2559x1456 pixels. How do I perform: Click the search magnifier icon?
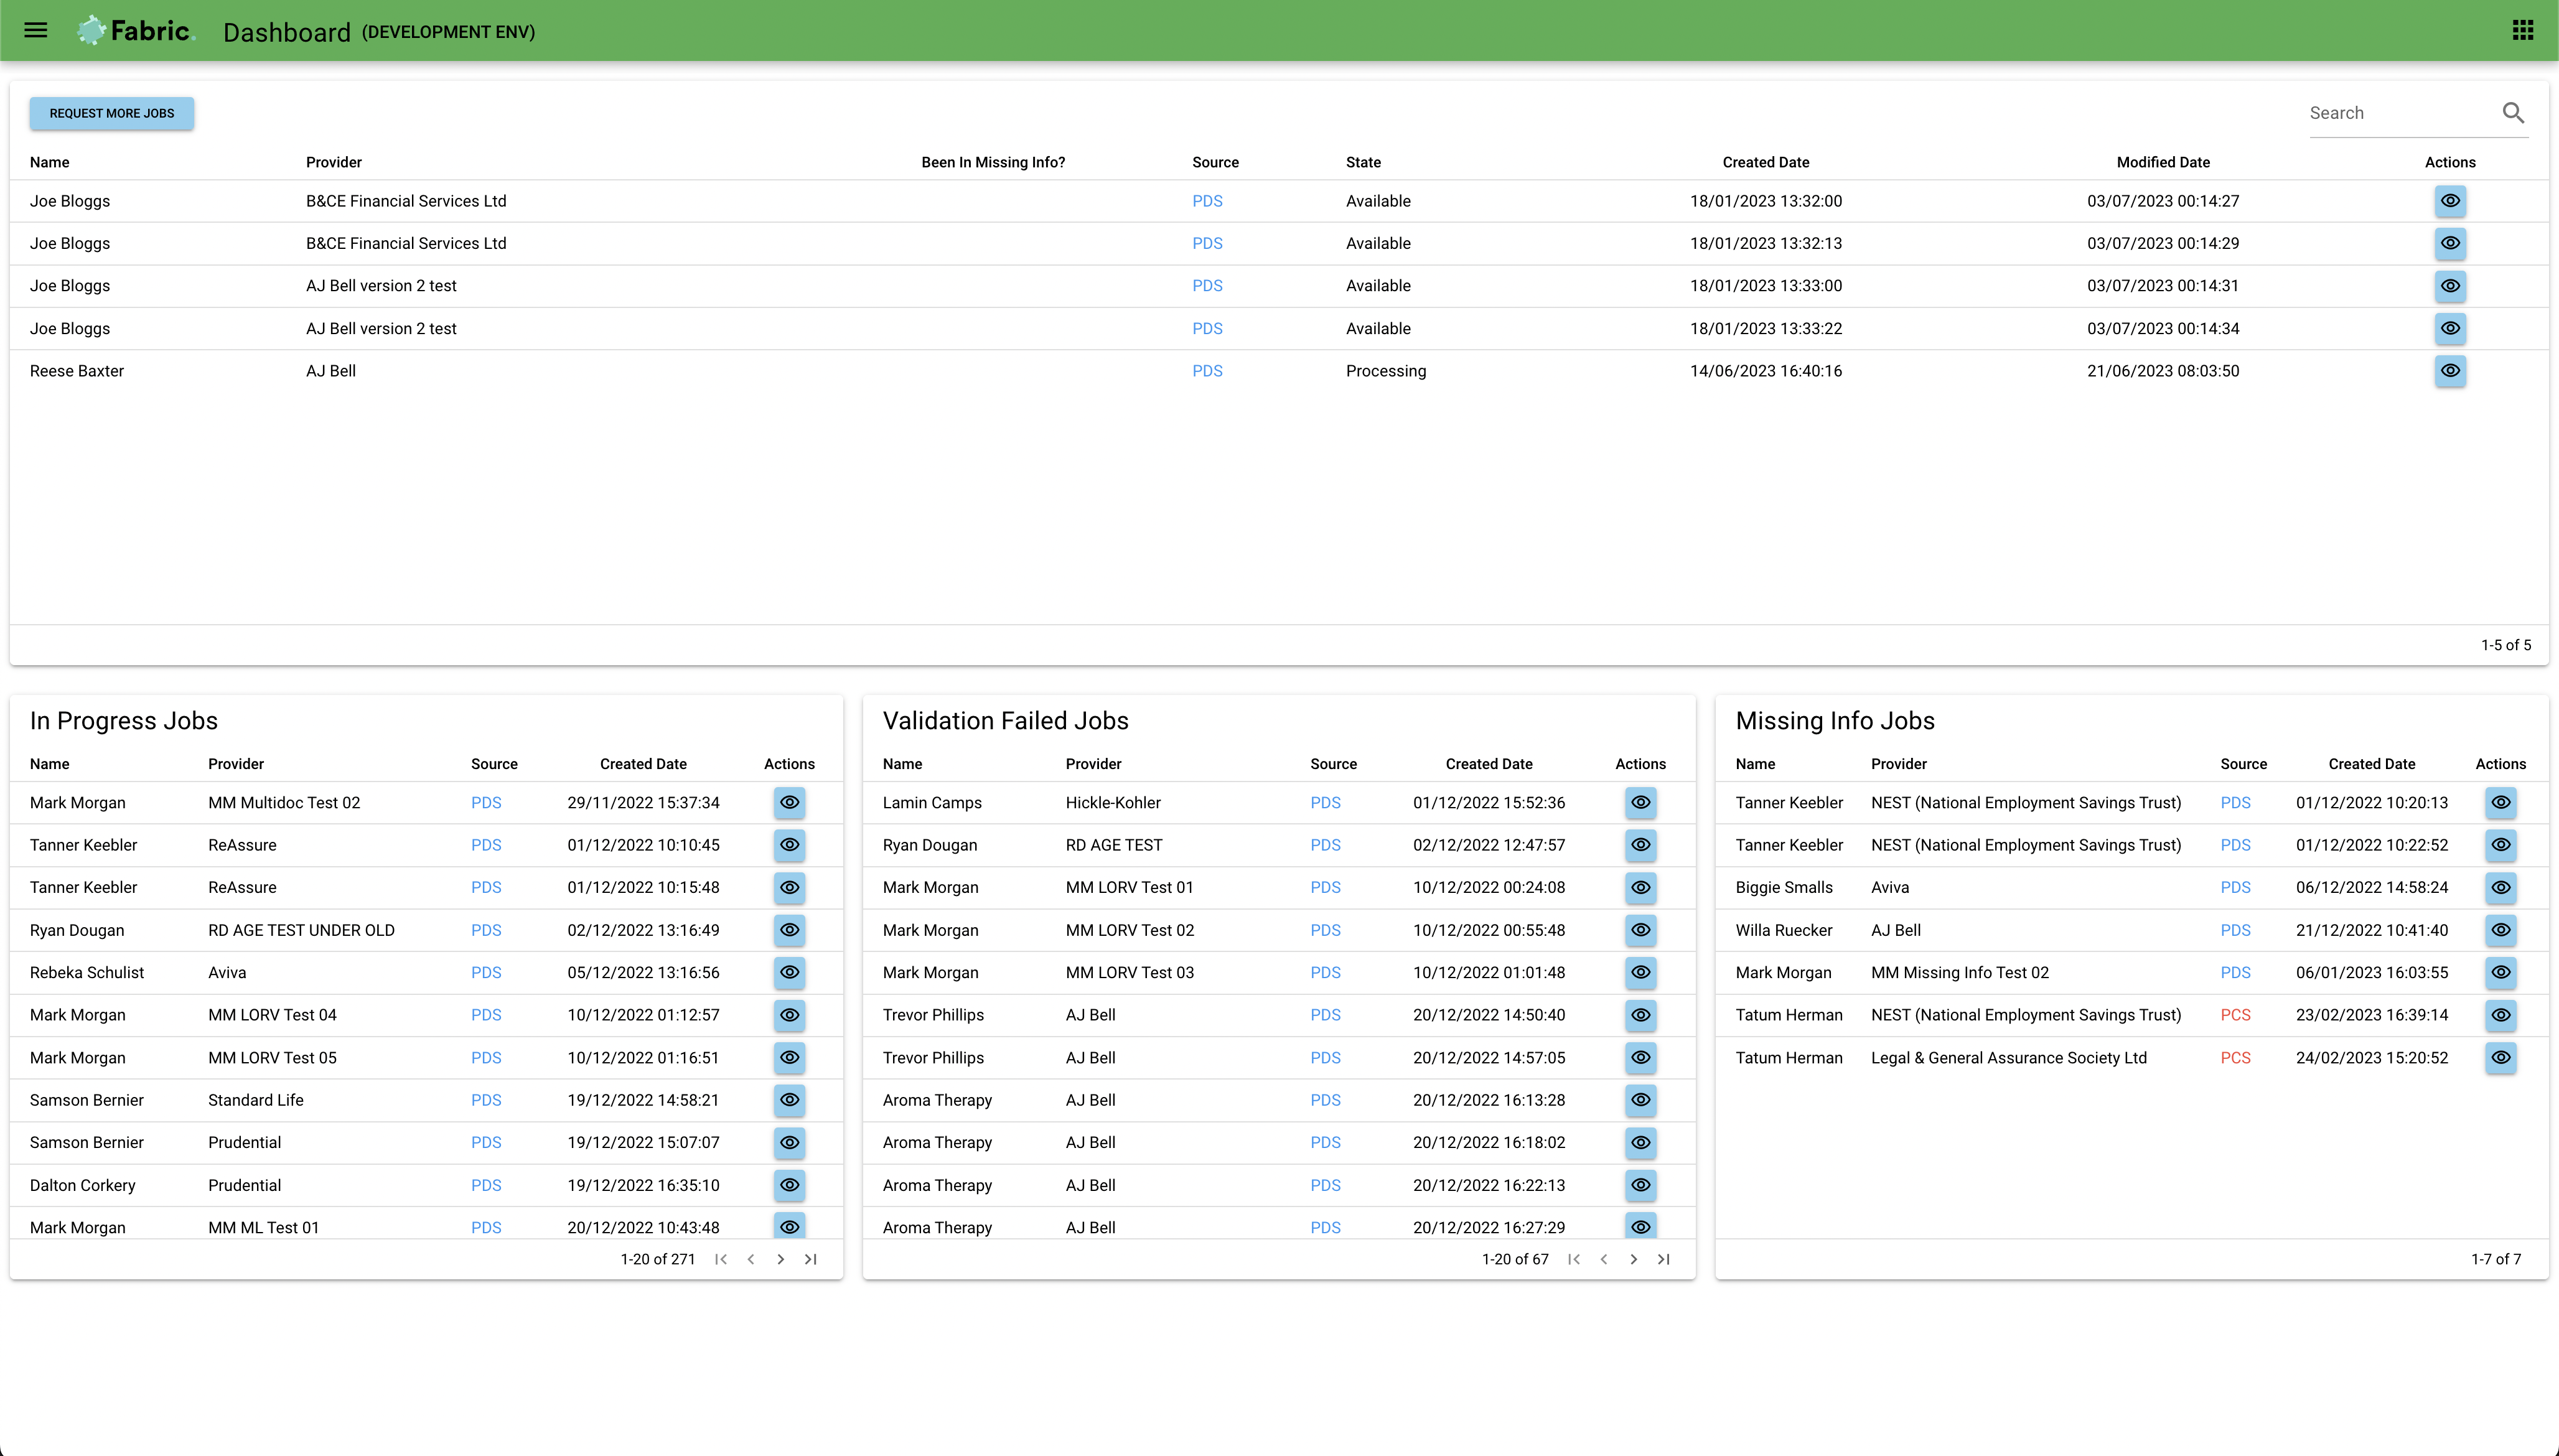(x=2513, y=113)
